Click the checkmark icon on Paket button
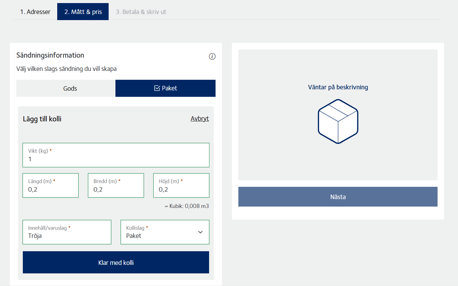458x286 pixels. click(x=157, y=88)
